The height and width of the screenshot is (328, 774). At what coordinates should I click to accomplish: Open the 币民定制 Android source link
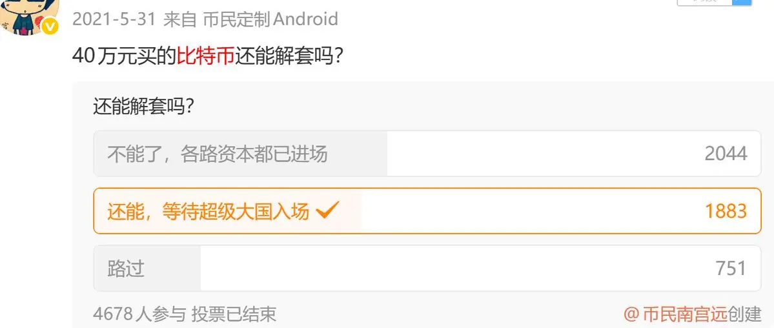pos(270,19)
